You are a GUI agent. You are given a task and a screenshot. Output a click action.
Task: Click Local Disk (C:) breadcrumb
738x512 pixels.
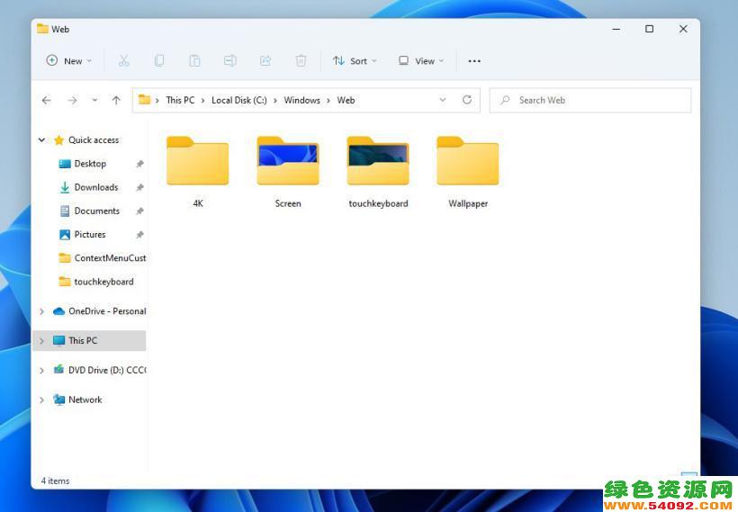click(239, 100)
